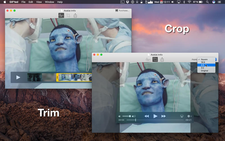Set max volume using the loud speaker icon
This screenshot has height=141, width=225.
pyautogui.click(x=134, y=116)
